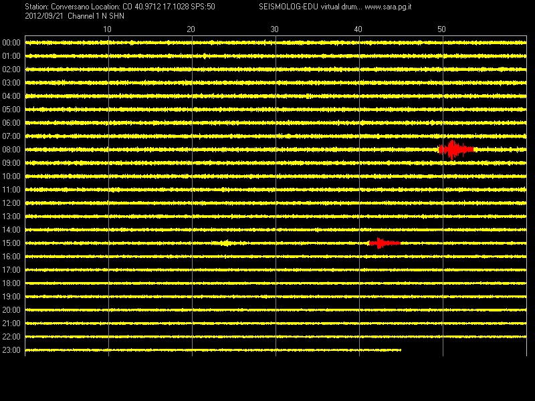Select the 20:00 hour trace label
The width and height of the screenshot is (535, 401).
11,310
